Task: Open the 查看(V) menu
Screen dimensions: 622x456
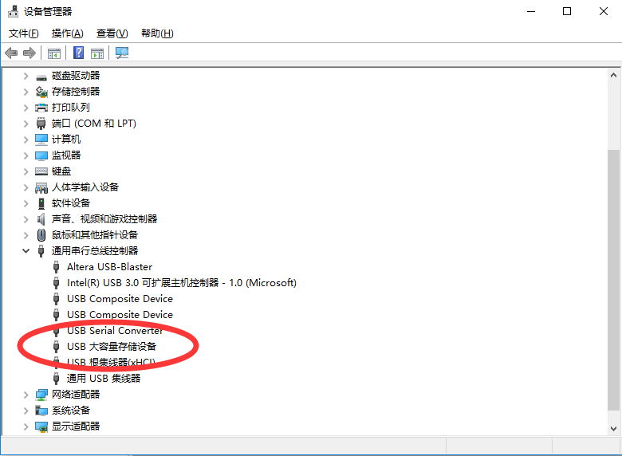Action: tap(112, 33)
